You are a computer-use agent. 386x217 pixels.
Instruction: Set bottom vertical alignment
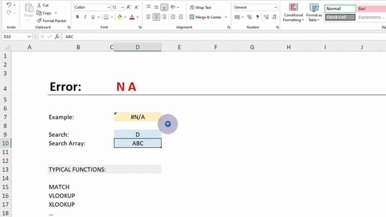(x=164, y=7)
